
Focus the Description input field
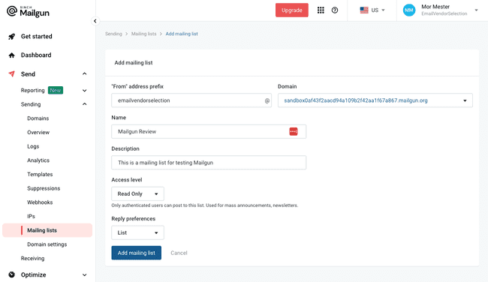[209, 163]
